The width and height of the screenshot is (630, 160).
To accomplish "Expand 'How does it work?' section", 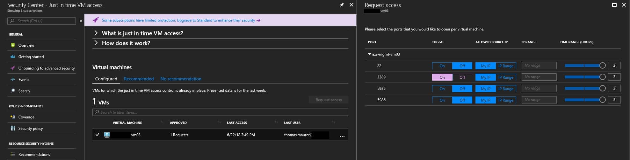I will tap(220, 43).
